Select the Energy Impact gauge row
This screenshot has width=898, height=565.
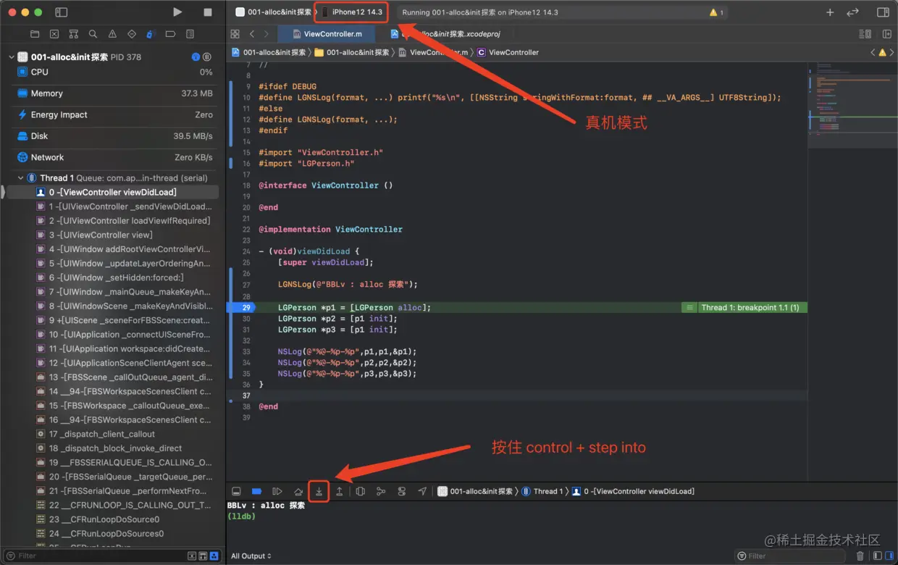point(114,114)
